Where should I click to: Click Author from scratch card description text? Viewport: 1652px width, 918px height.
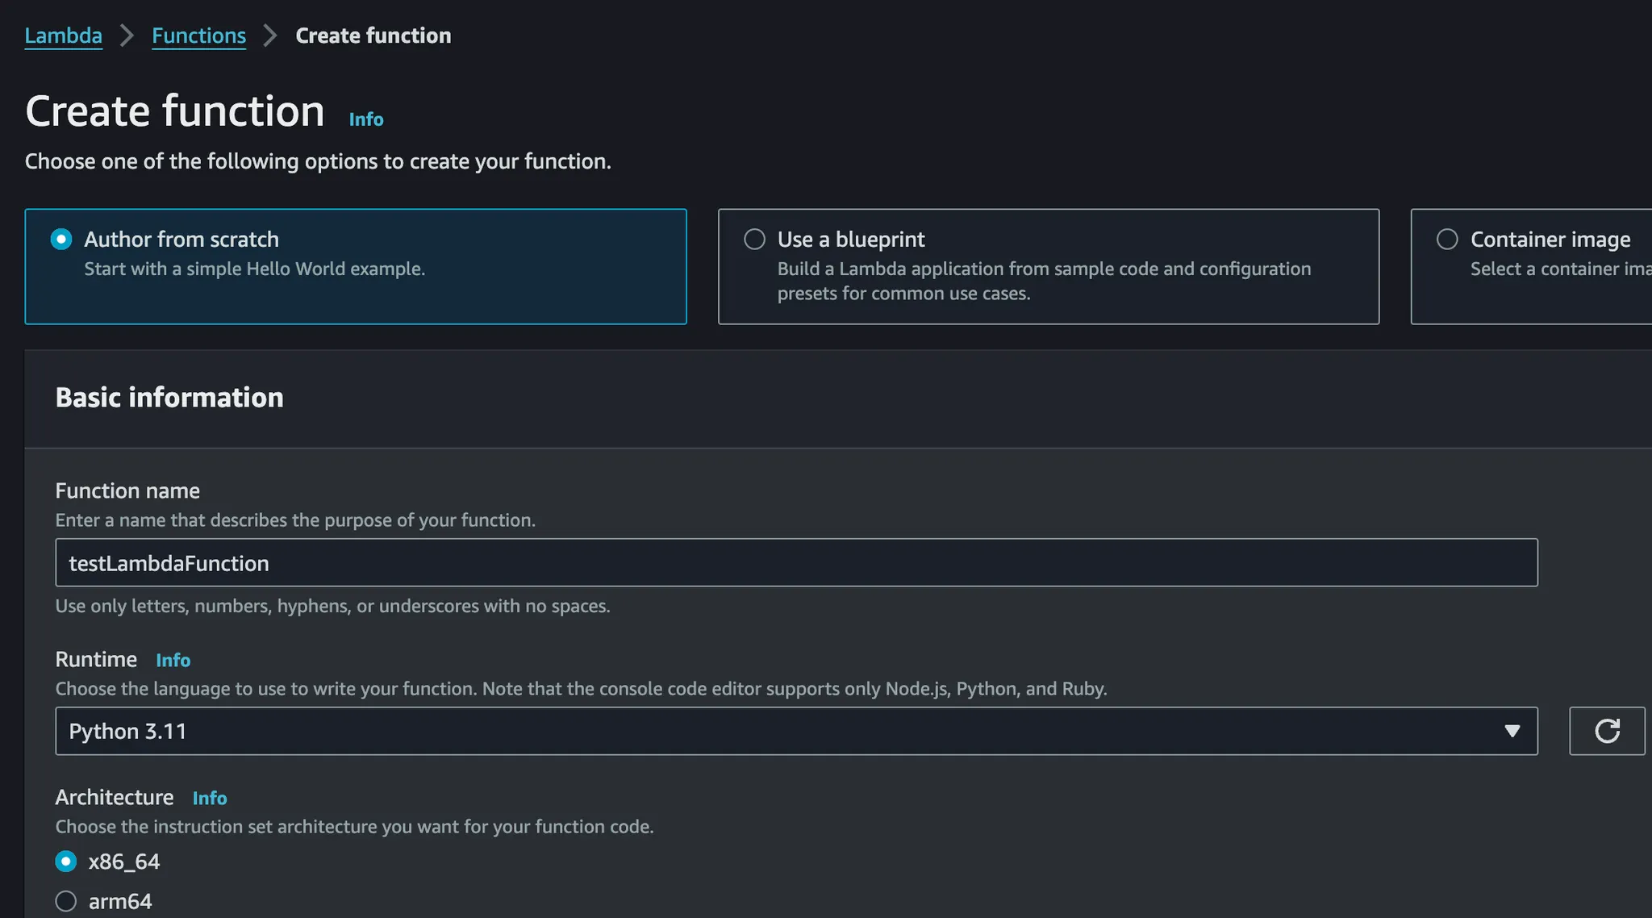tap(254, 269)
